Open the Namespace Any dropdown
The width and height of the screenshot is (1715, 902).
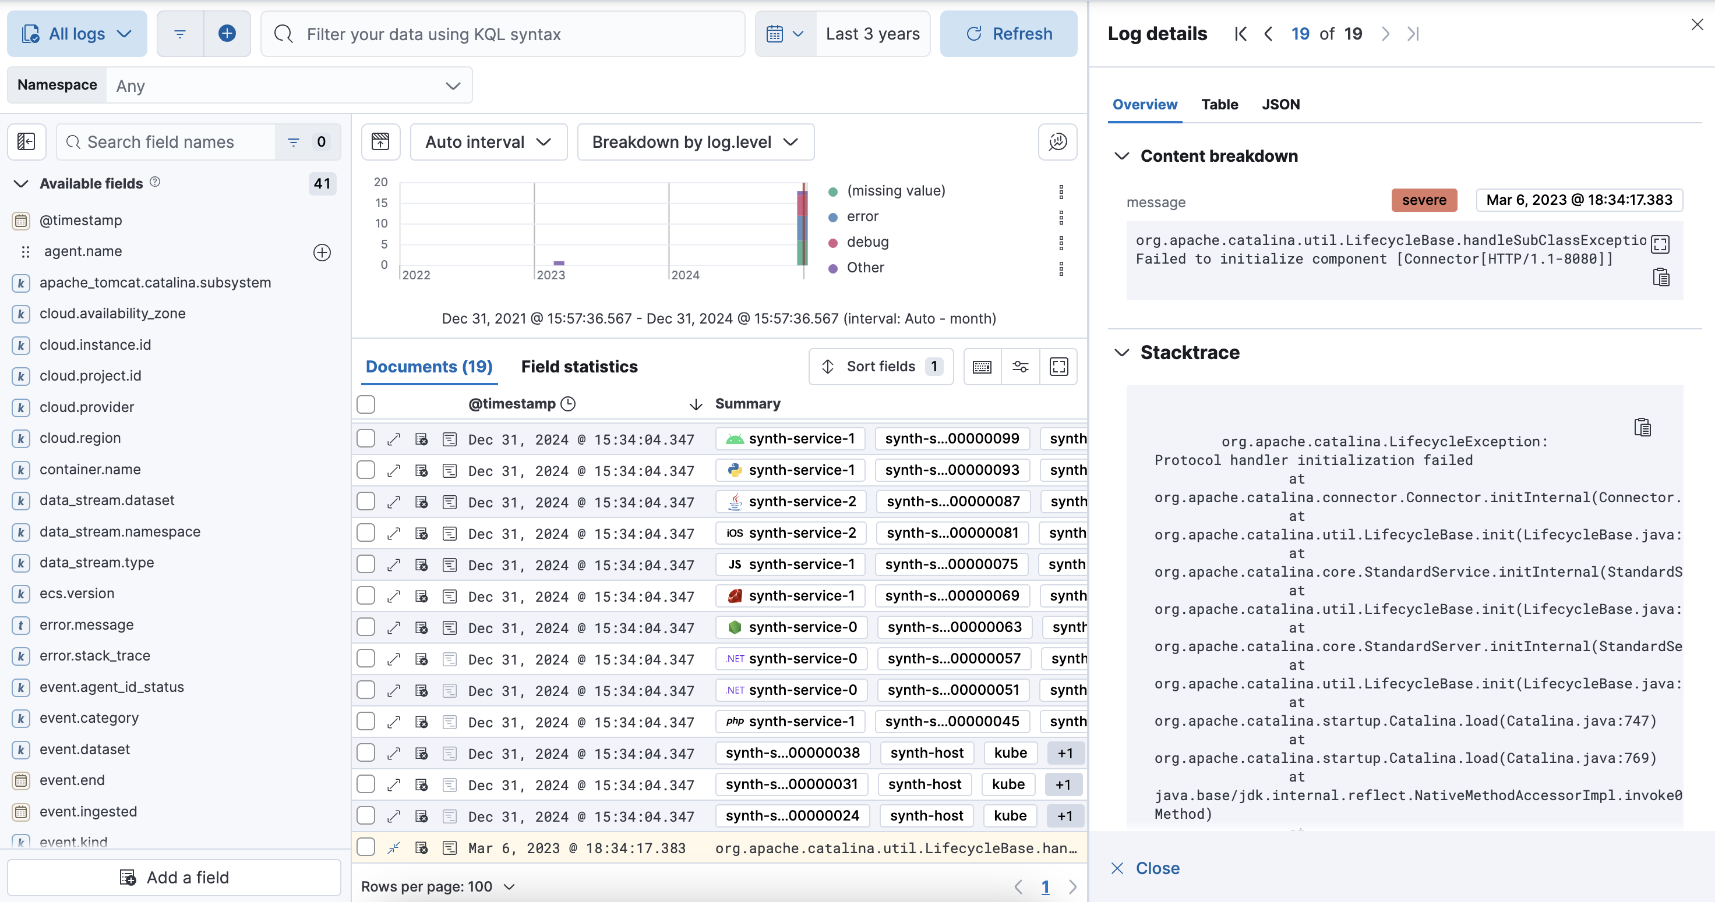pos(290,85)
